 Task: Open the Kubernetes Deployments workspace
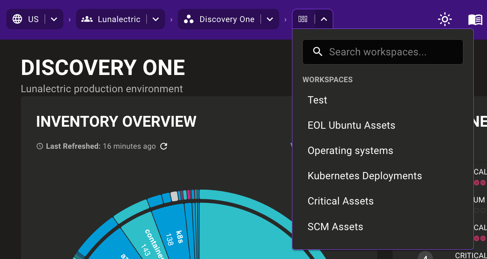coord(364,176)
